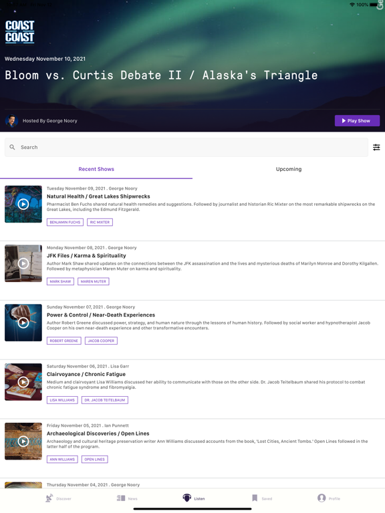Screen dimensions: 385x513
Task: Open JFK Files / Karma & Spirituality title
Action: pos(86,256)
